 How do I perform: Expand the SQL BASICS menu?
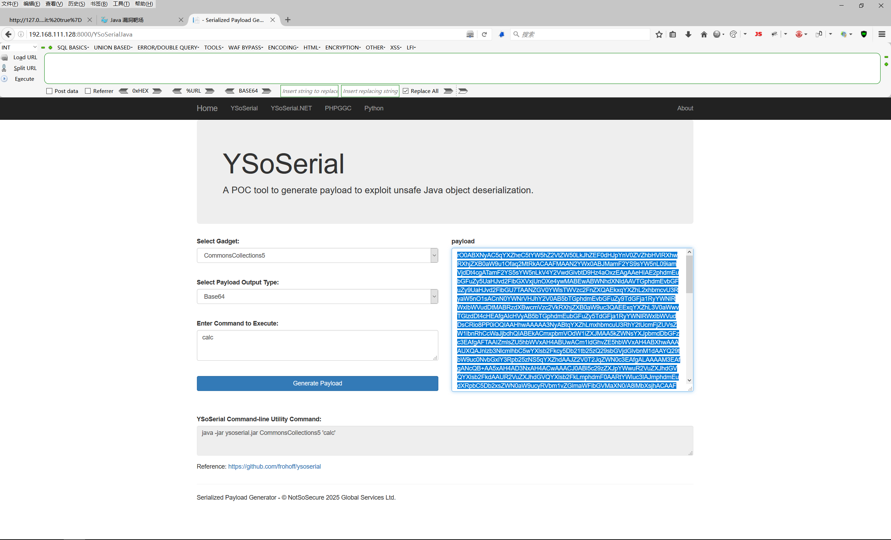tap(73, 47)
